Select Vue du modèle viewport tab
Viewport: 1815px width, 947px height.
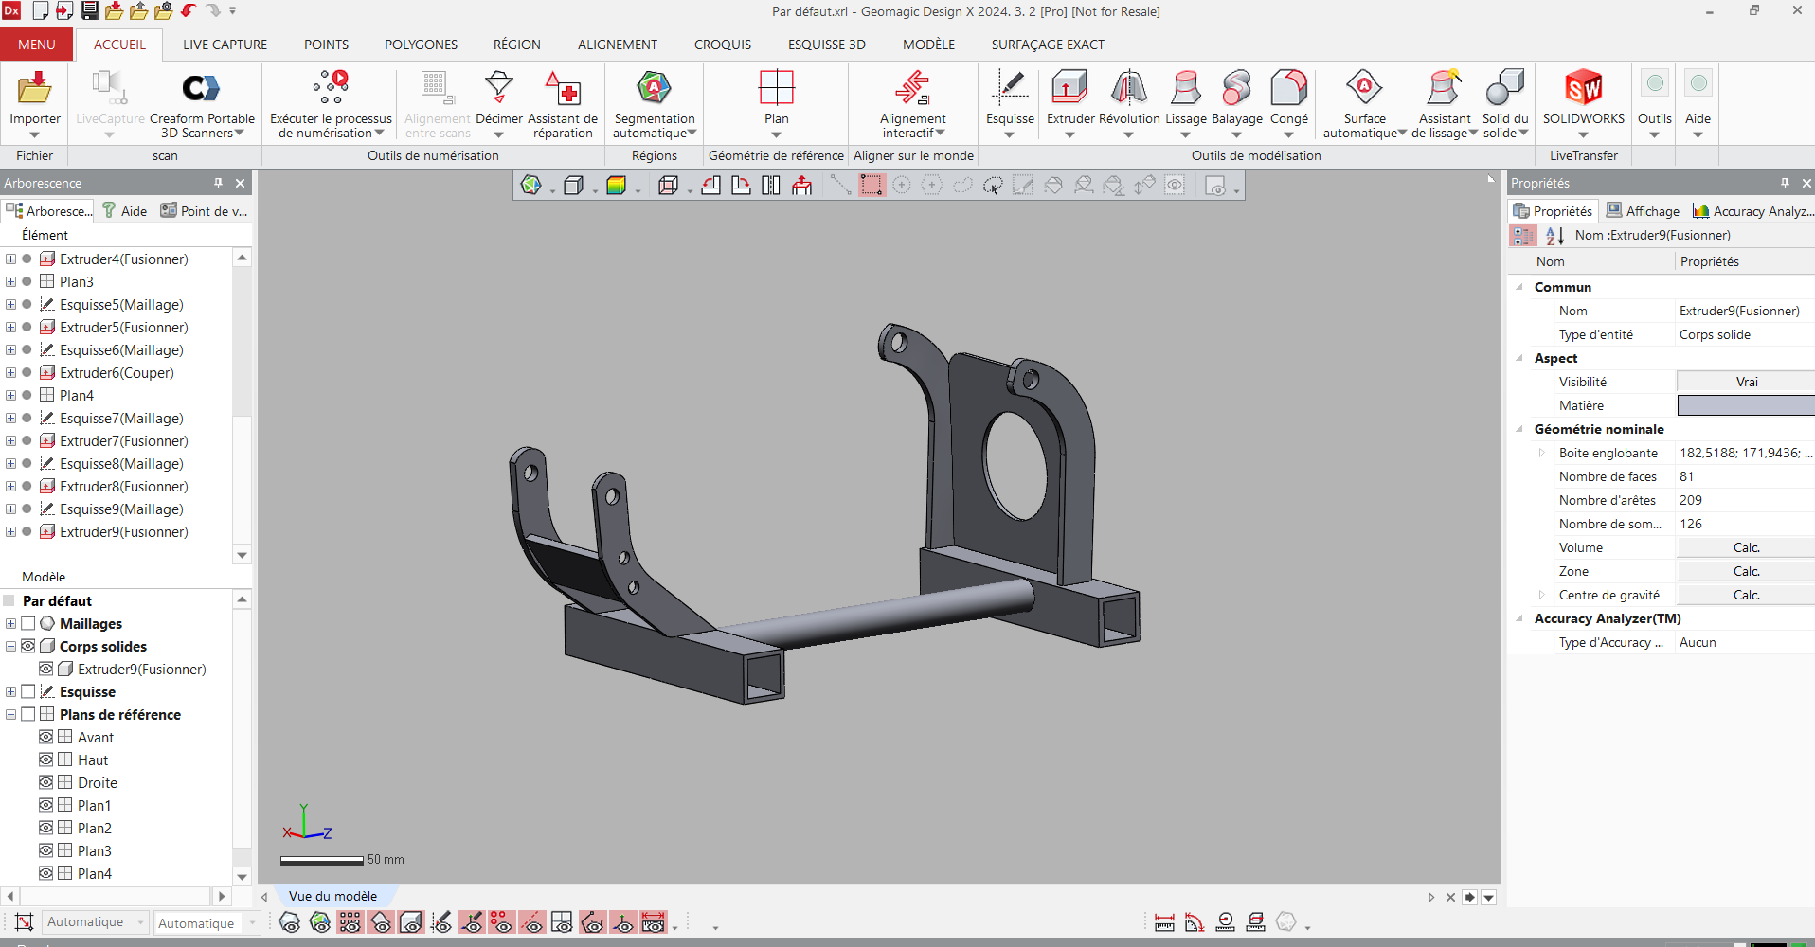pyautogui.click(x=332, y=896)
